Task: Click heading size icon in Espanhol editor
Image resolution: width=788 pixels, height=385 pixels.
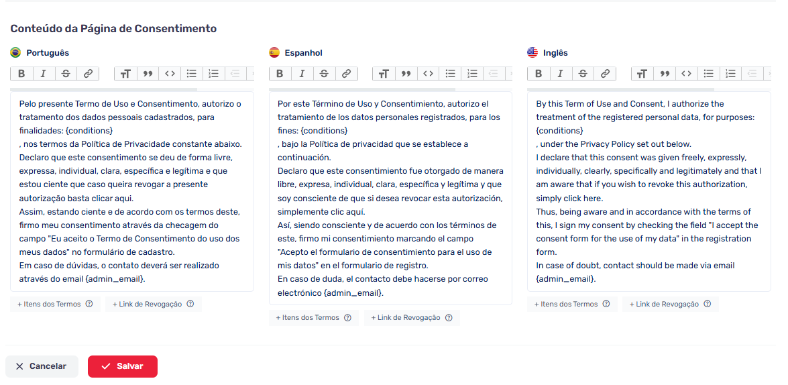Action: pyautogui.click(x=384, y=74)
